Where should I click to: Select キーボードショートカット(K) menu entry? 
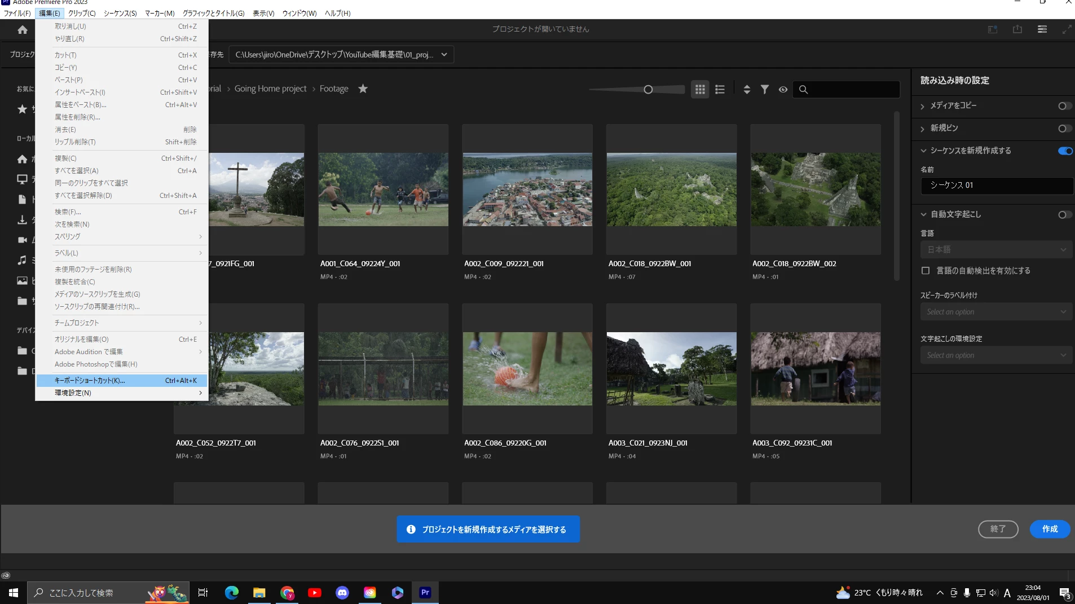tap(121, 381)
